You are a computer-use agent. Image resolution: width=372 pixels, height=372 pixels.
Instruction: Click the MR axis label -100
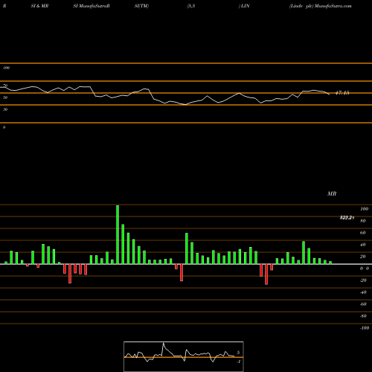[x=365, y=328]
